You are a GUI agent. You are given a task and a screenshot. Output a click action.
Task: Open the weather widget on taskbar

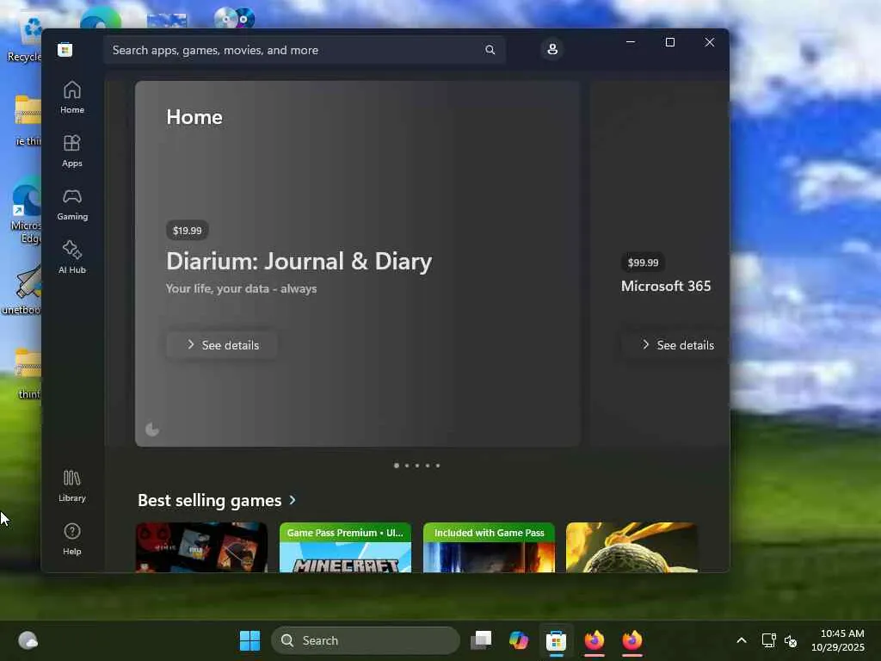[28, 640]
